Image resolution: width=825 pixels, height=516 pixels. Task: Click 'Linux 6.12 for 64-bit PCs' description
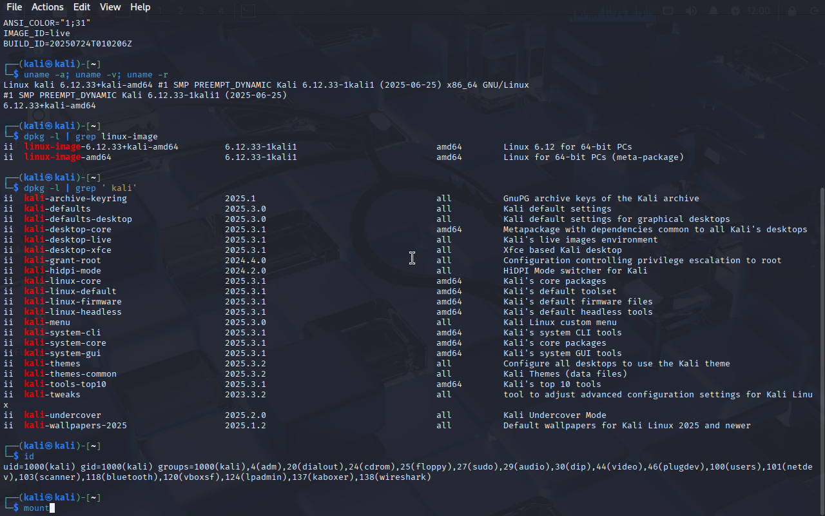pos(568,147)
